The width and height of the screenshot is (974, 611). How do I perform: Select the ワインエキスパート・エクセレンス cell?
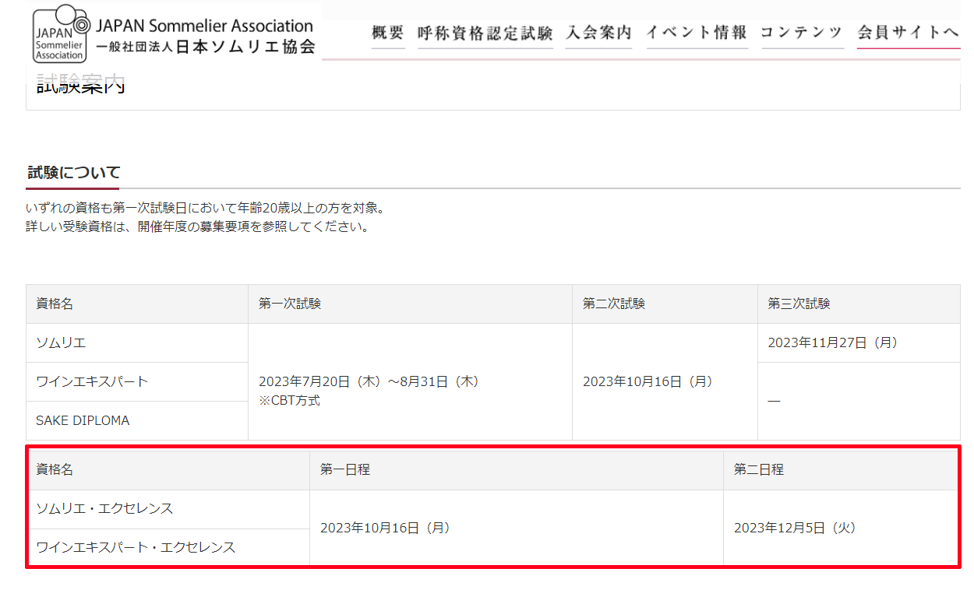click(x=168, y=547)
